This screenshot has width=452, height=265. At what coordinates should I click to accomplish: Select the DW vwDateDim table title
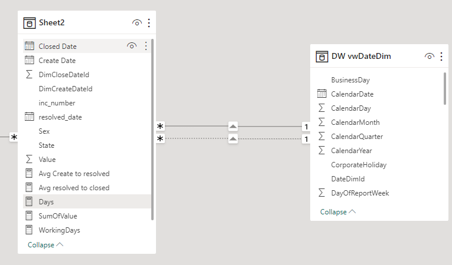361,57
